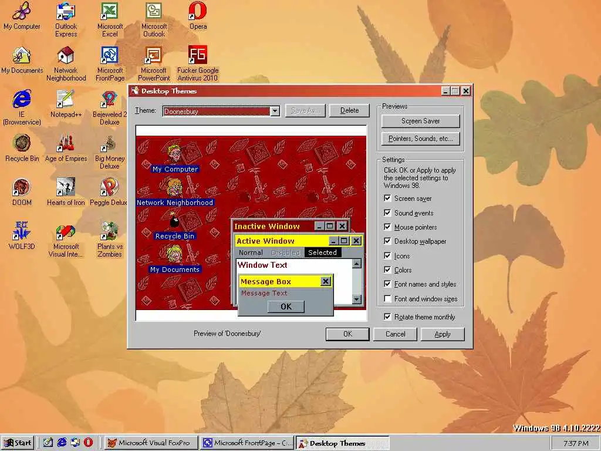Open Pointers, Sounds, etc. preview
The width and height of the screenshot is (601, 451).
[420, 139]
